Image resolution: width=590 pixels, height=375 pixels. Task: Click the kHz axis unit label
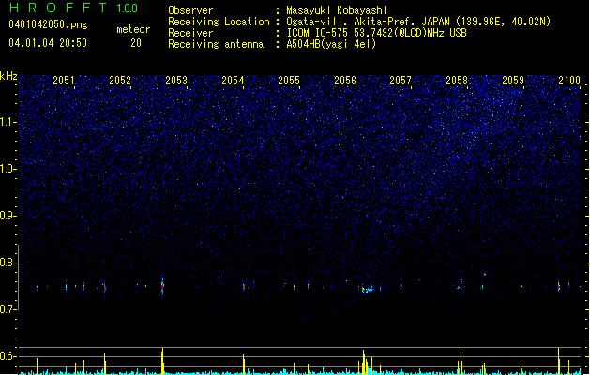(x=8, y=76)
